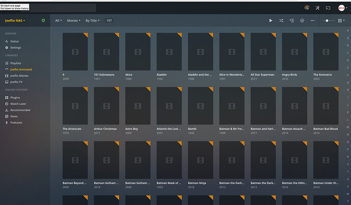Toggle unwatched flag on Batman Ninja poster
The height and width of the screenshot is (205, 351).
coord(212,143)
